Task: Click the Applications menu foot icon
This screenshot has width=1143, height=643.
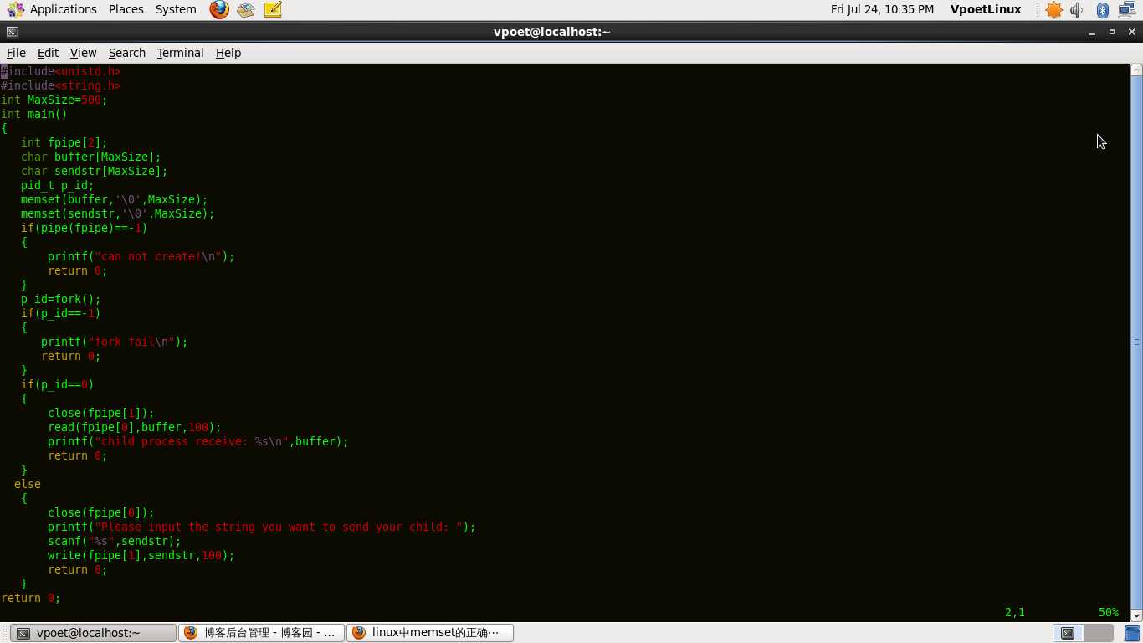Action: [15, 10]
